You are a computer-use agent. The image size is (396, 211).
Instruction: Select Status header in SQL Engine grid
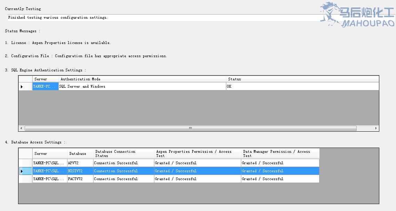point(302,79)
